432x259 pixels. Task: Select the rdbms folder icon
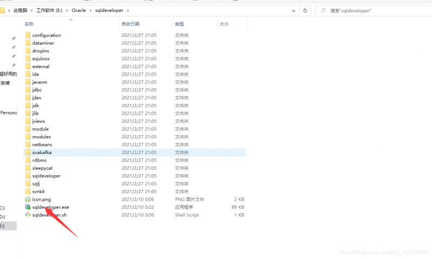click(x=28, y=160)
